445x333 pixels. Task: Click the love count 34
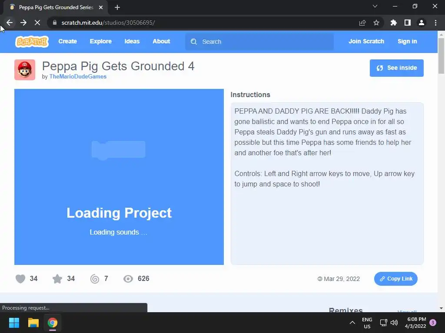33,279
